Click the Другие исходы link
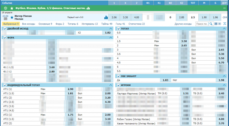Viewport: 229px width, 126px height. point(183,24)
